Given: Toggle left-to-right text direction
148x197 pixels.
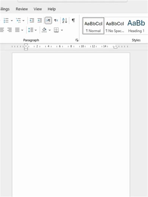Looking at the screenshot, I should pos(48,20).
